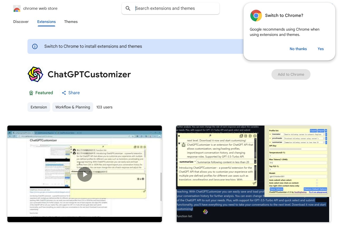Click the 103 users text

coord(104,107)
